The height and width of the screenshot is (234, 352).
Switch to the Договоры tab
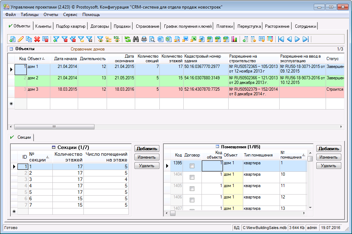pyautogui.click(x=100, y=26)
